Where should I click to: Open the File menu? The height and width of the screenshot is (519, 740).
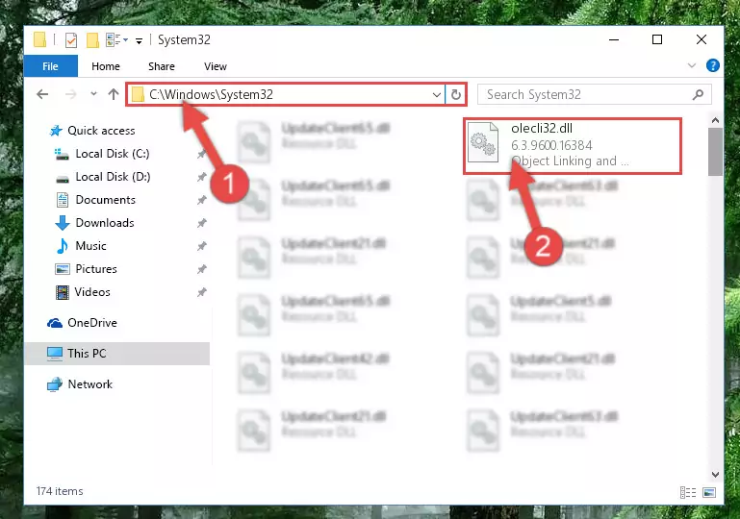tap(50, 66)
